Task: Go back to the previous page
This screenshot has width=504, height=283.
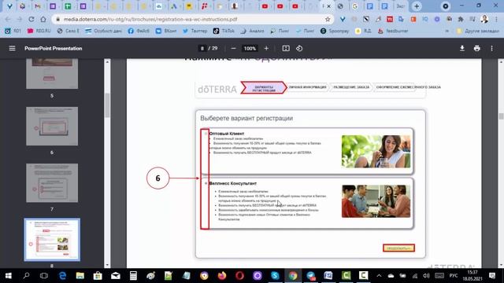Action: coord(8,19)
